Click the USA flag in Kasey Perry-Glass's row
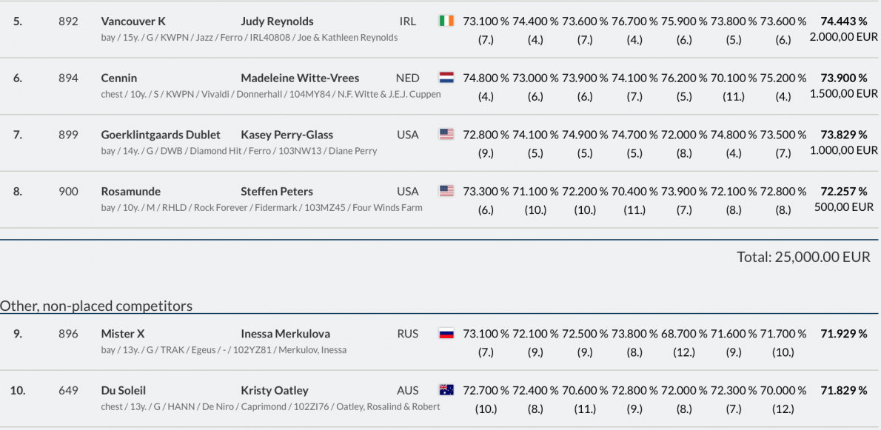 click(446, 135)
